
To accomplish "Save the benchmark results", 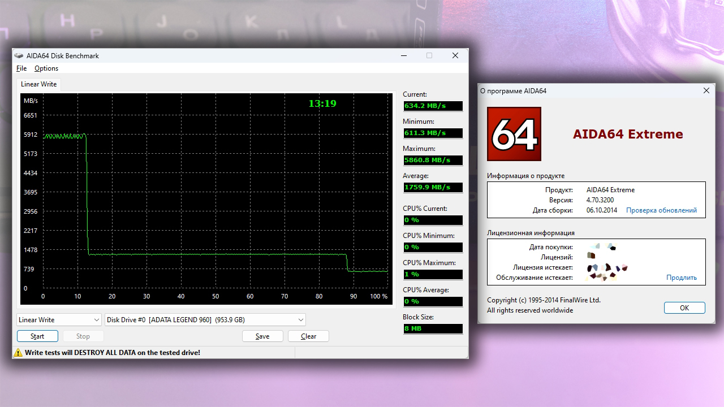I will (x=262, y=336).
